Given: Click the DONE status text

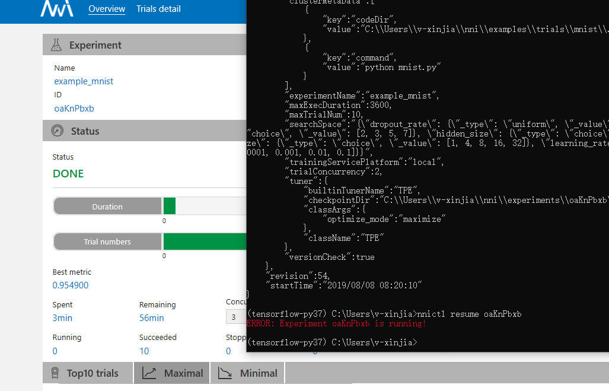Looking at the screenshot, I should pyautogui.click(x=67, y=174).
